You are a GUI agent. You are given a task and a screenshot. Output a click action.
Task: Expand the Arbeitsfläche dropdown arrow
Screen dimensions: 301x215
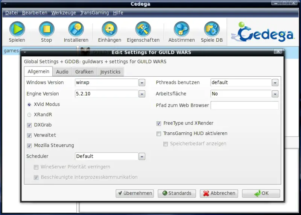coord(275,94)
